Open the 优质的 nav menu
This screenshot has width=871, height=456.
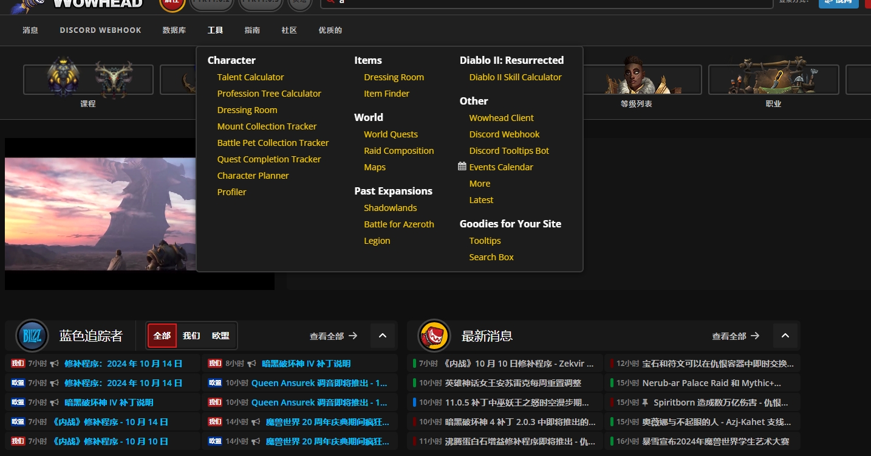pyautogui.click(x=330, y=30)
